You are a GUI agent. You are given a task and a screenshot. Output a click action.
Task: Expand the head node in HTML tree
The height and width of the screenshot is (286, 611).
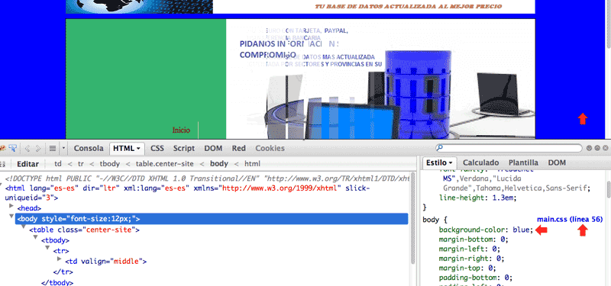pyautogui.click(x=11, y=206)
